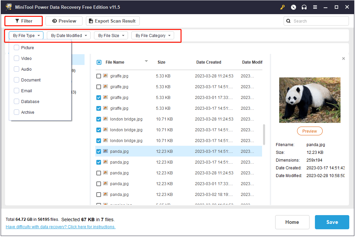355x237 pixels.
Task: Open support via the headset icon
Action: point(304,7)
